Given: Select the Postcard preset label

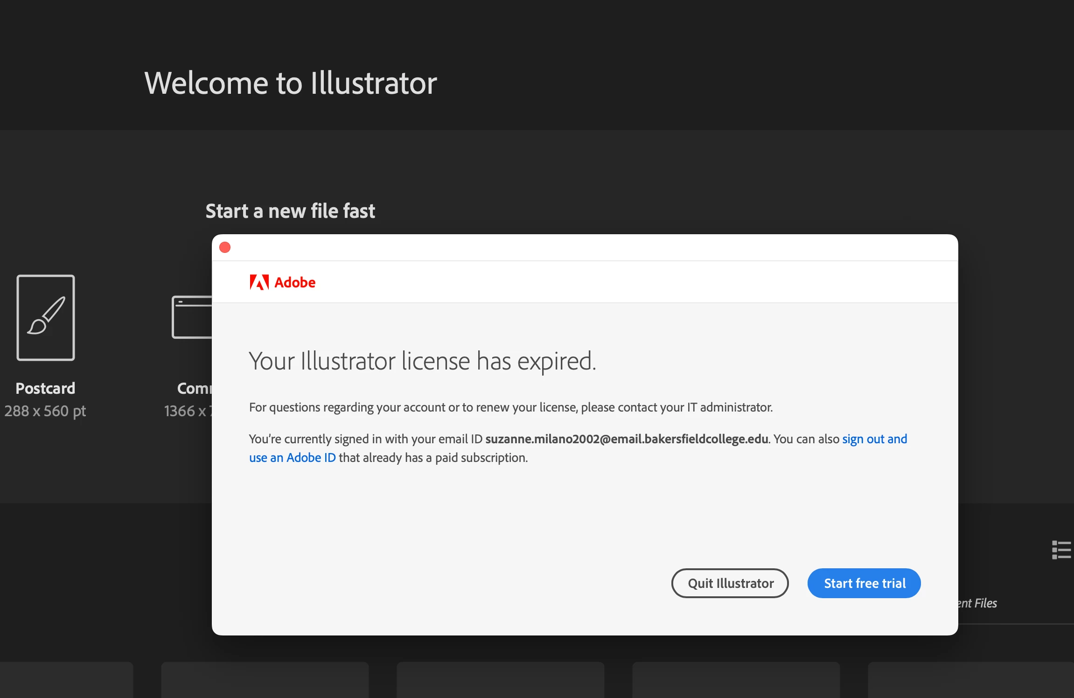Looking at the screenshot, I should pos(45,388).
